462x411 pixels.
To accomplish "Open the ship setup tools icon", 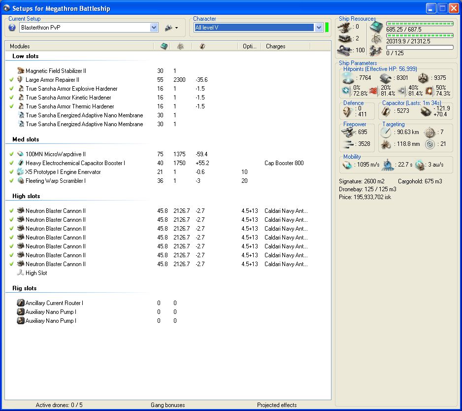I will (168, 28).
